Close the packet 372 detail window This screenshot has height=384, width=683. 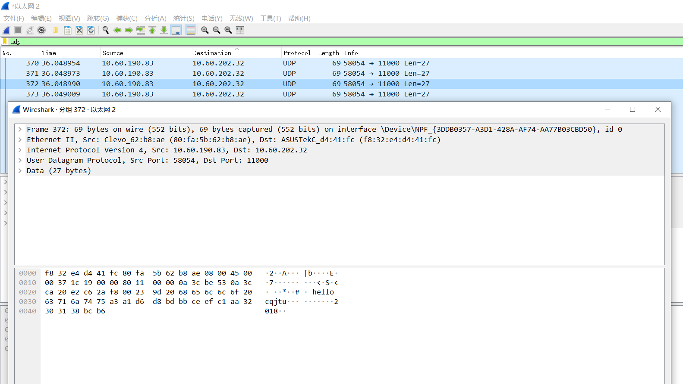(658, 109)
